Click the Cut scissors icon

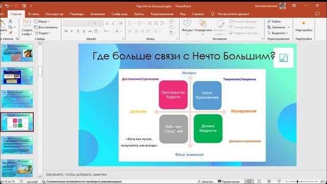10,21
